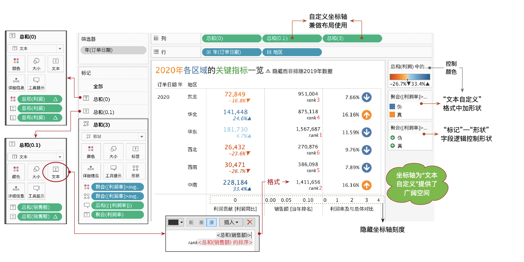
Task: Open the 标签 (Label) shelf icon
Action: 136,152
